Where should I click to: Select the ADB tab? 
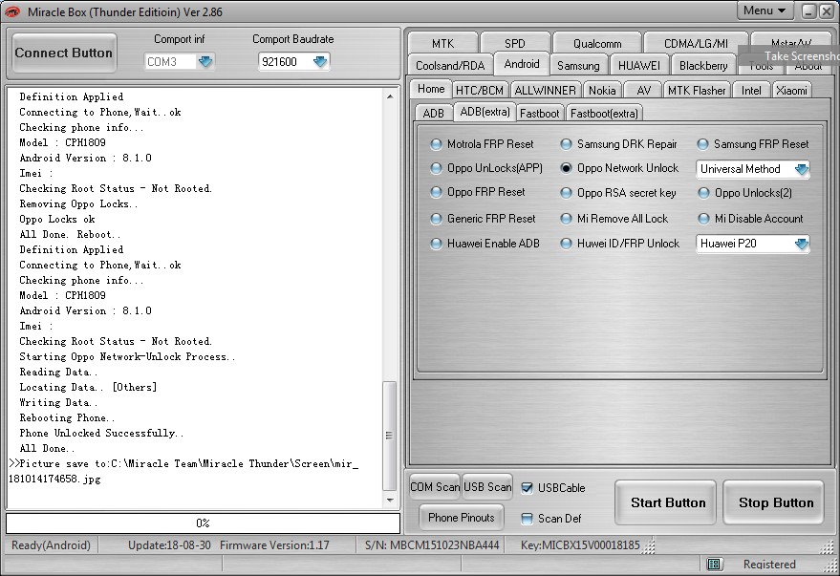pyautogui.click(x=434, y=114)
